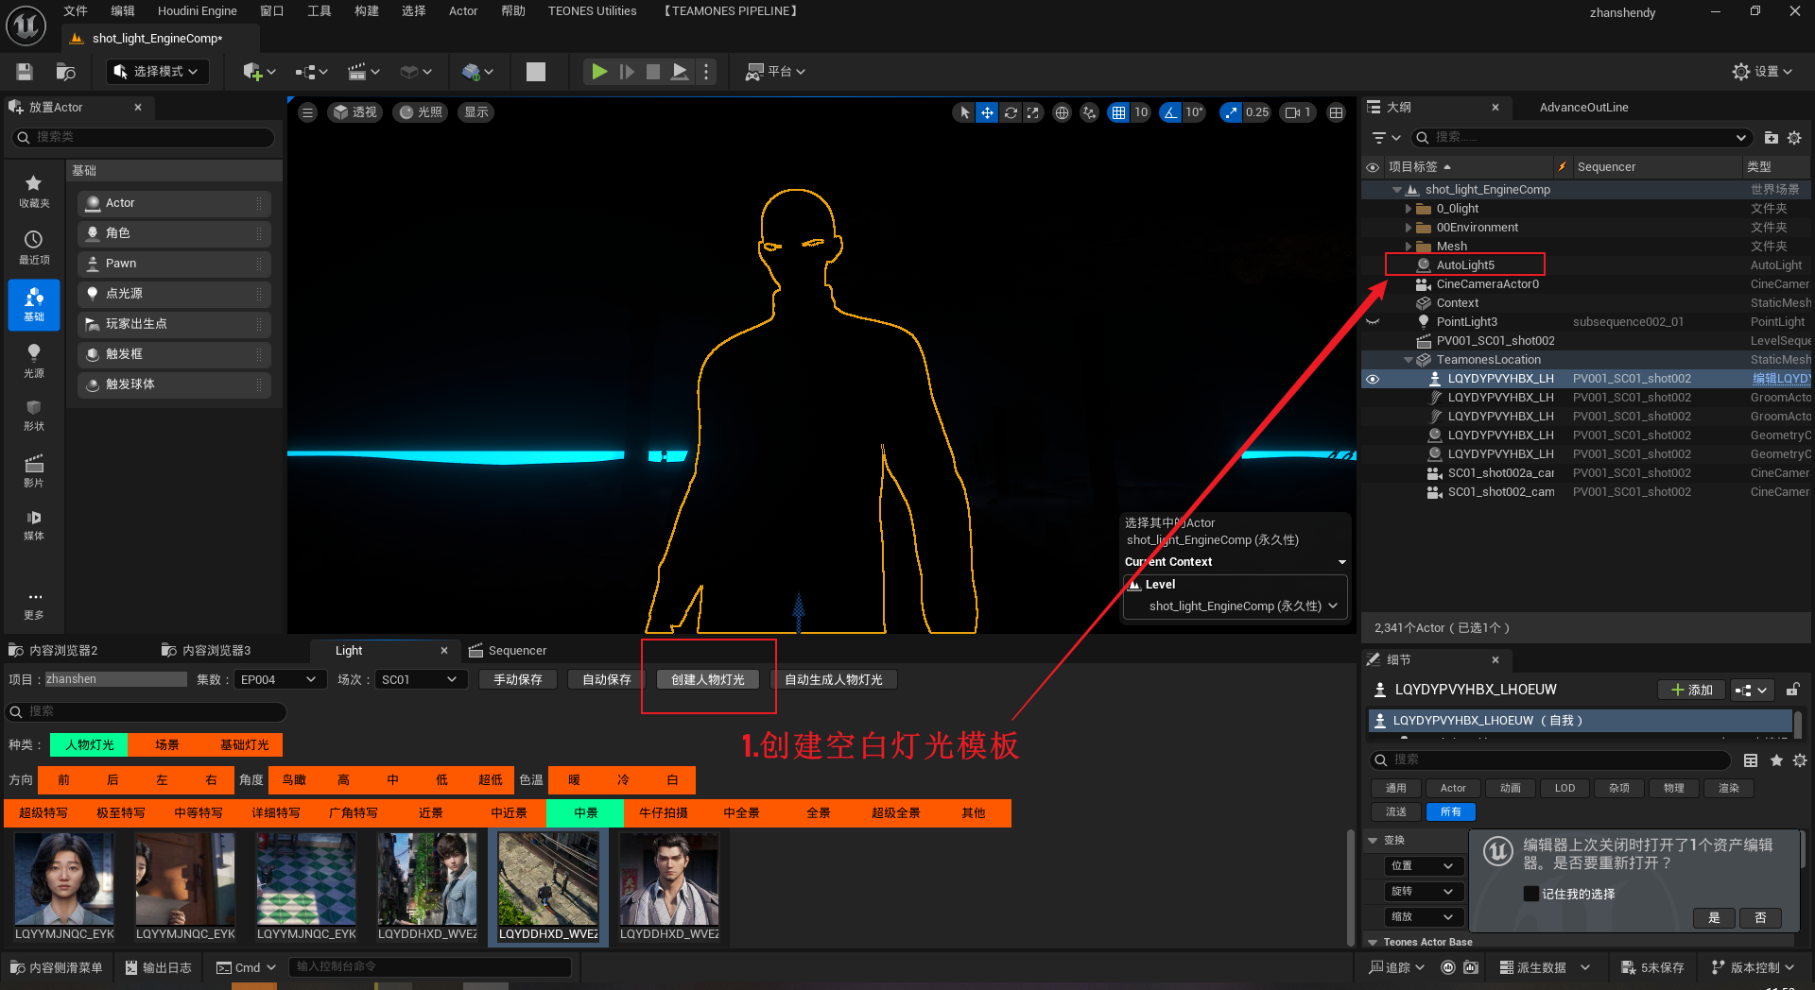Toggle visibility of selected LQYDYPVYHBX_LH actor

pyautogui.click(x=1373, y=379)
